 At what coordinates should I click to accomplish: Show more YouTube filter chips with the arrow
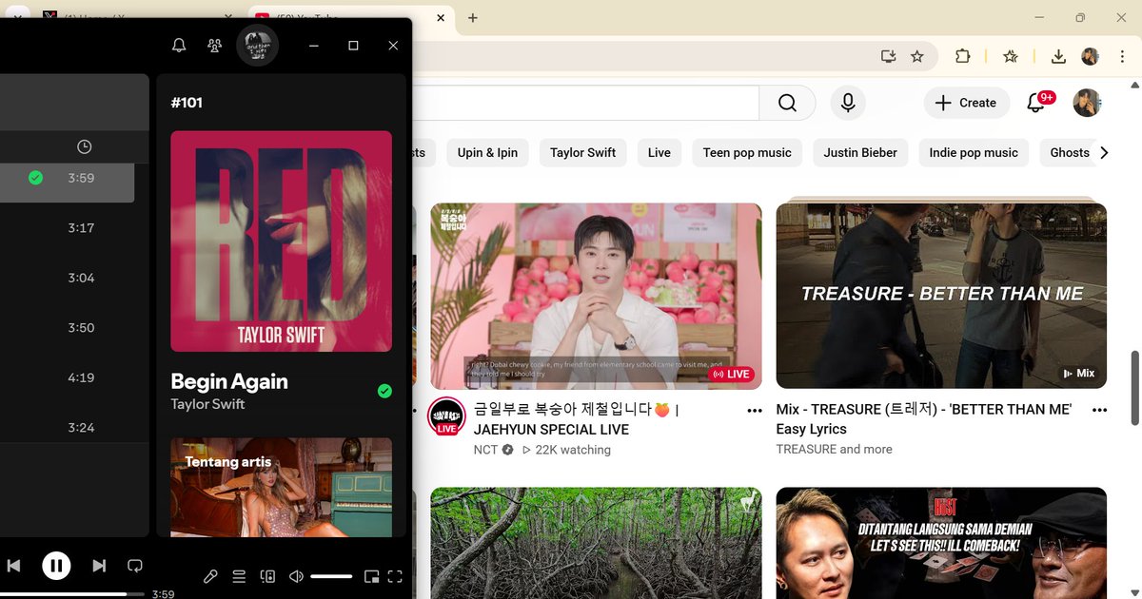pyautogui.click(x=1104, y=152)
